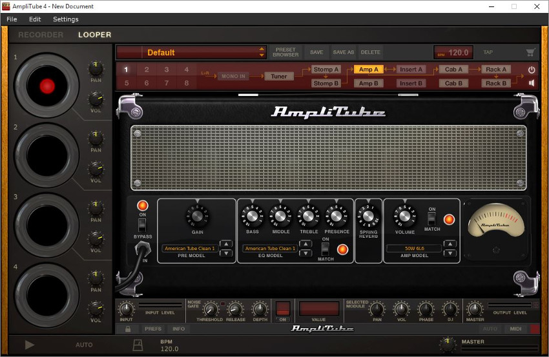Toggle the AUTO button beside MIDI
The image size is (549, 357).
490,329
